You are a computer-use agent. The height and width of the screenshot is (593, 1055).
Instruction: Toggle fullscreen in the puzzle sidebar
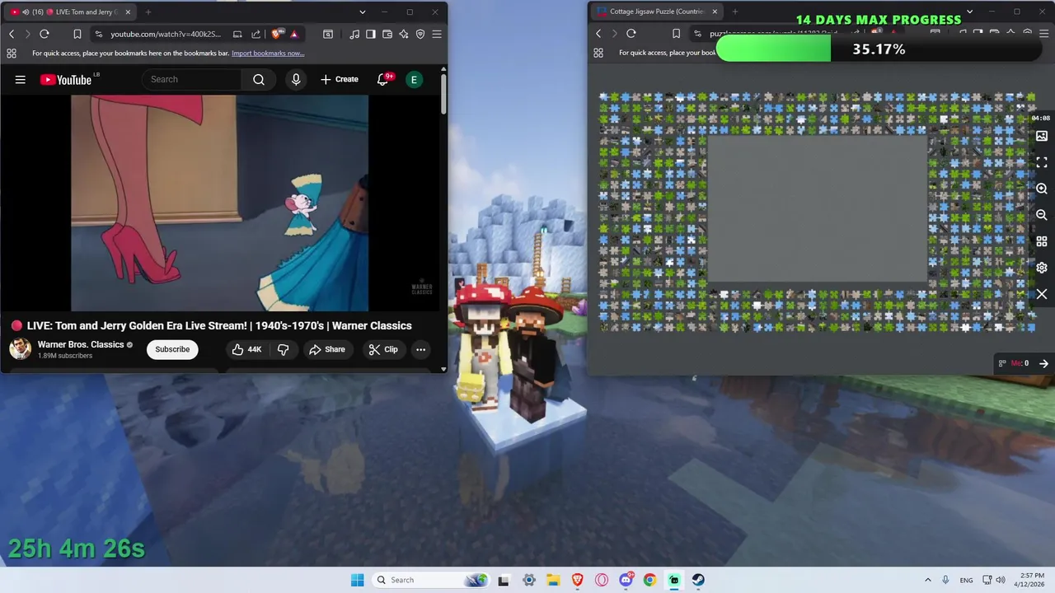1042,162
